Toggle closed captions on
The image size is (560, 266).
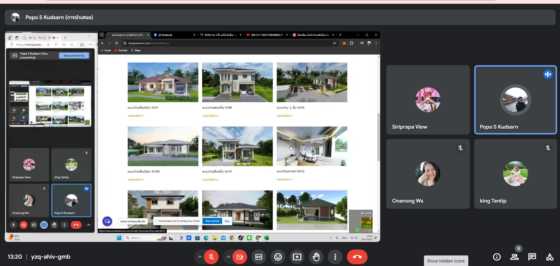pyautogui.click(x=259, y=257)
